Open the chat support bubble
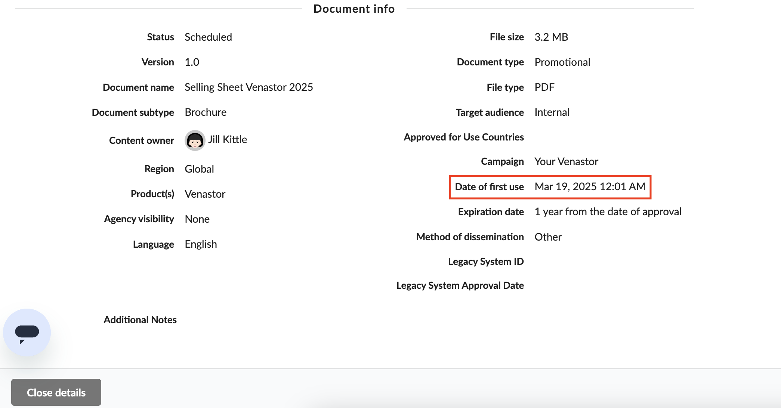 [x=27, y=333]
